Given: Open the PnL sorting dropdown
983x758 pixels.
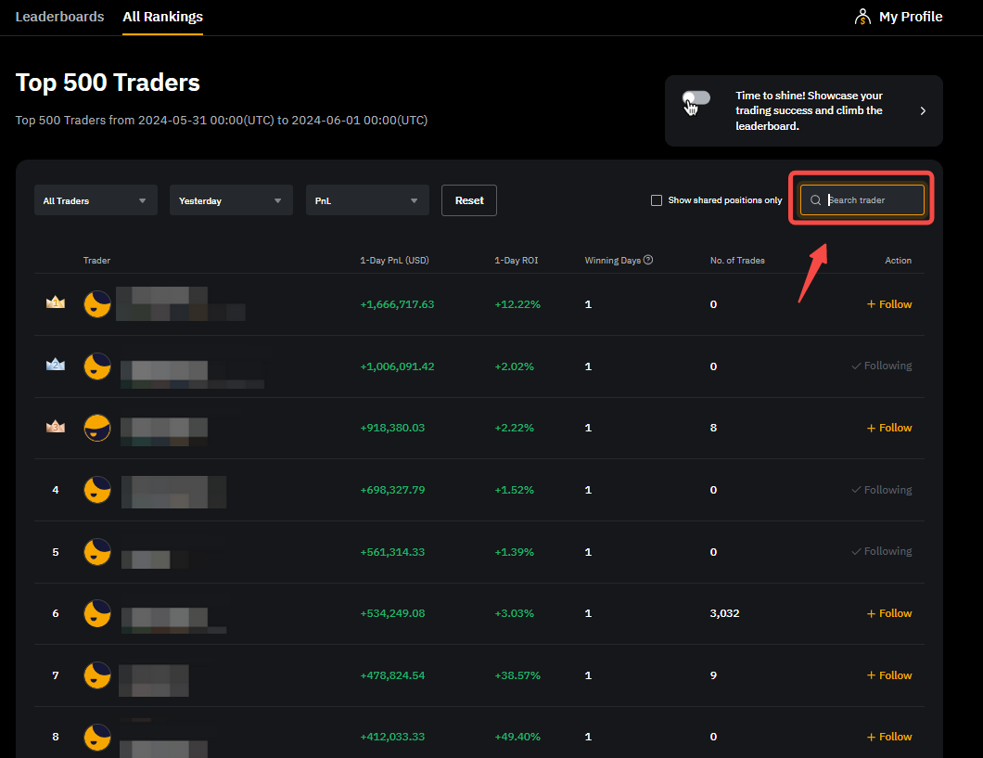Looking at the screenshot, I should [x=367, y=199].
